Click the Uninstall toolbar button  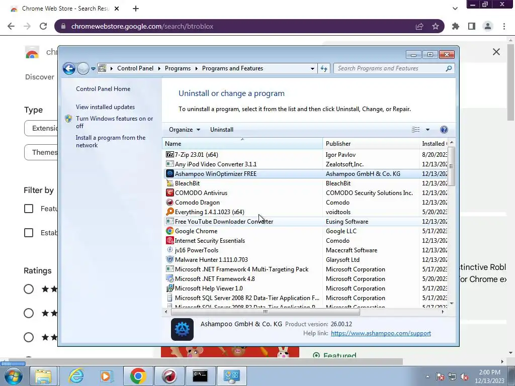click(x=222, y=130)
